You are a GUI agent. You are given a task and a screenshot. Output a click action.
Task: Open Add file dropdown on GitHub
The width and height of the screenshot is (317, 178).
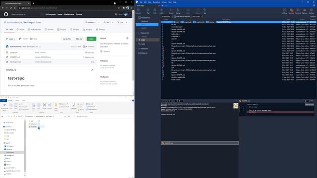[79, 39]
